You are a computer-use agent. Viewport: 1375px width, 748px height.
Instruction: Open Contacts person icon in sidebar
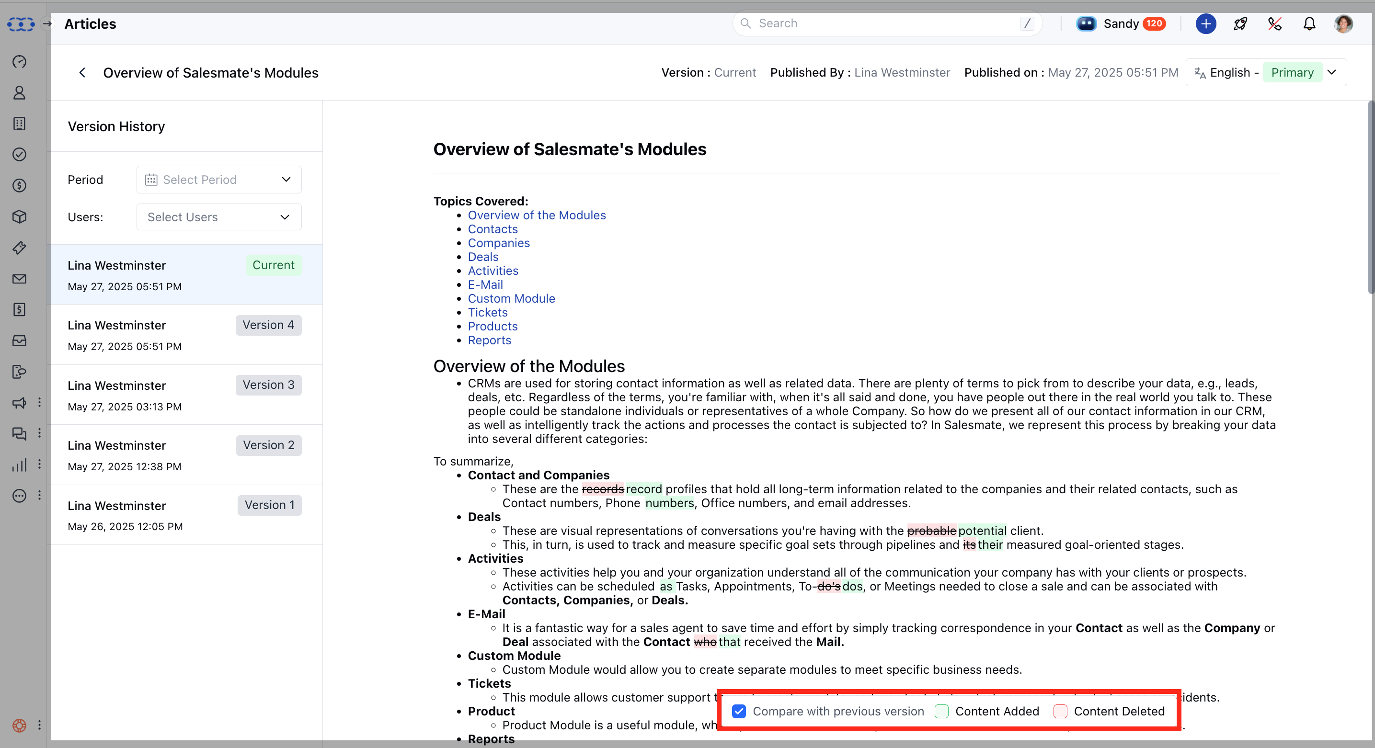point(19,93)
